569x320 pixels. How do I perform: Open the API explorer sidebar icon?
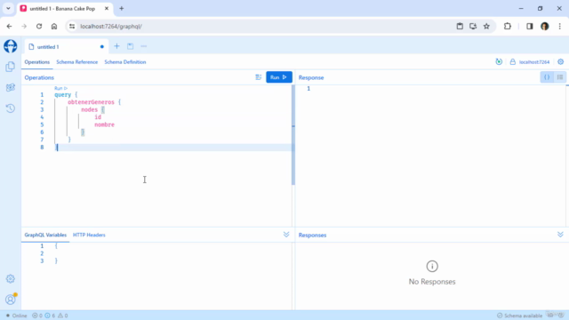(x=10, y=87)
